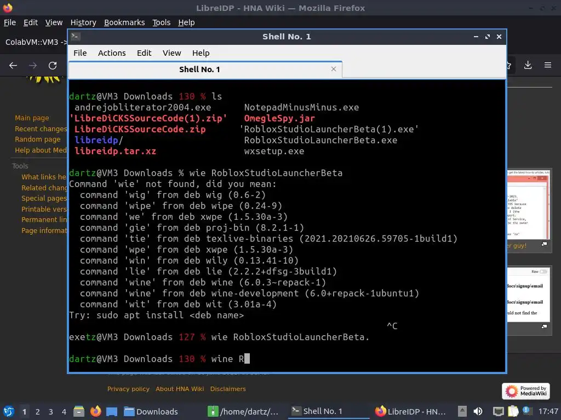The height and width of the screenshot is (420, 561).
Task: Open Disclaimers footer link
Action: coord(228,389)
